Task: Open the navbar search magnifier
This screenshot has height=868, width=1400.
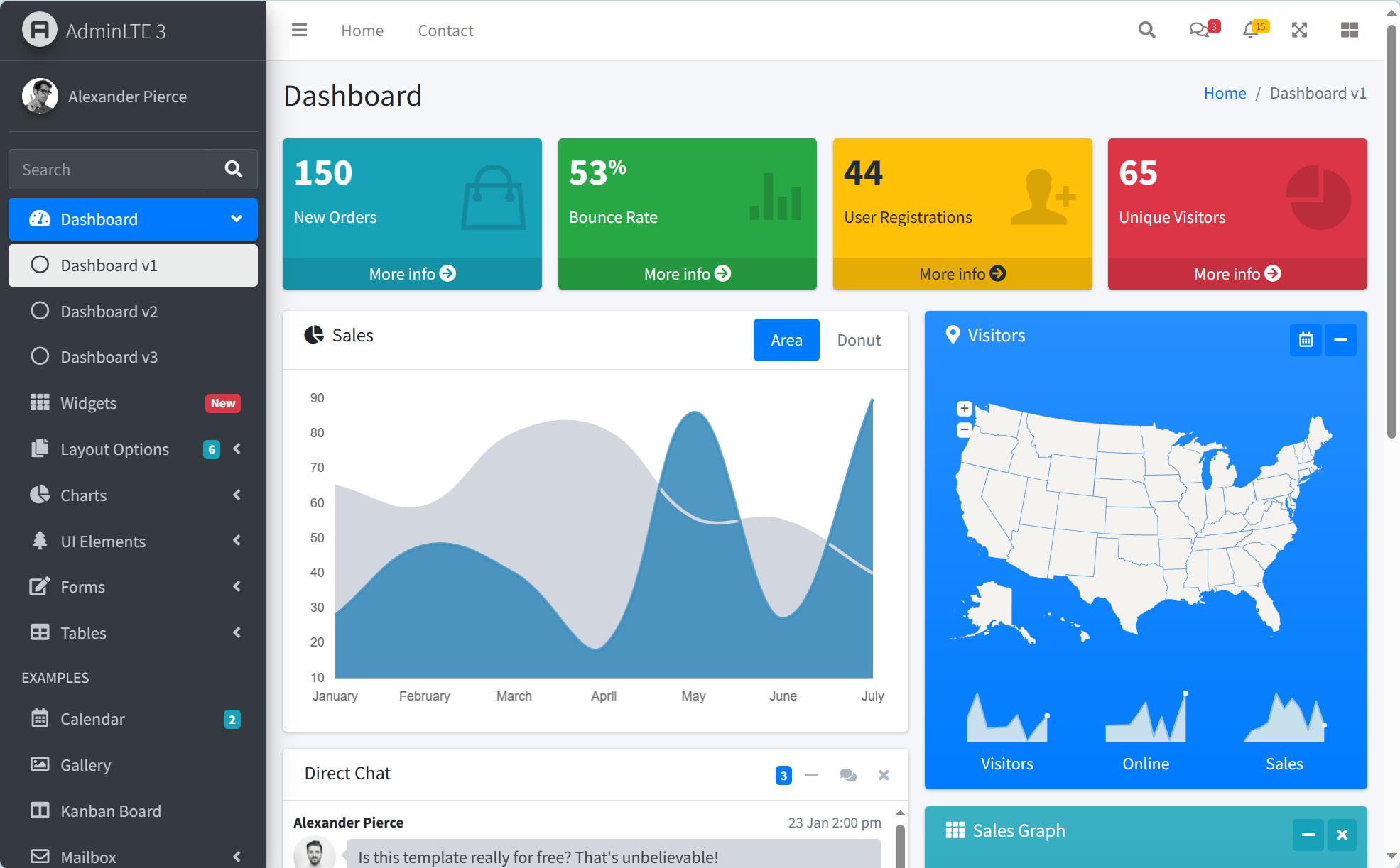Action: click(x=1146, y=31)
